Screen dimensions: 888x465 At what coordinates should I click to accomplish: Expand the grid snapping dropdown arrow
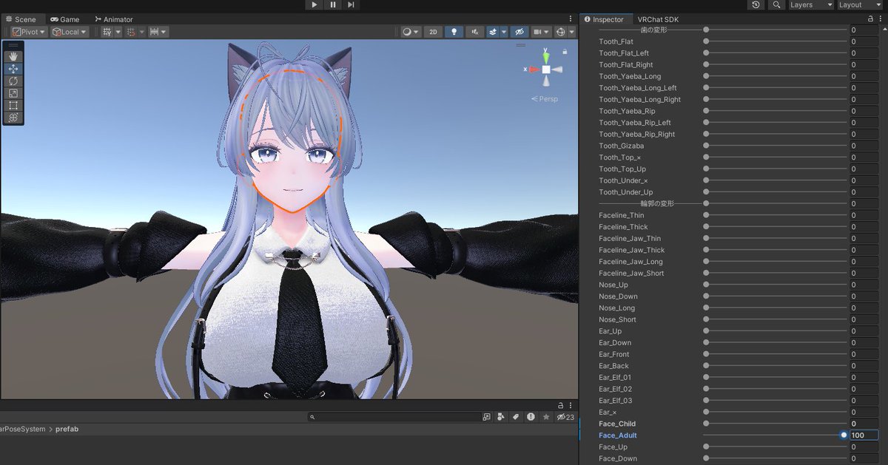(x=118, y=32)
